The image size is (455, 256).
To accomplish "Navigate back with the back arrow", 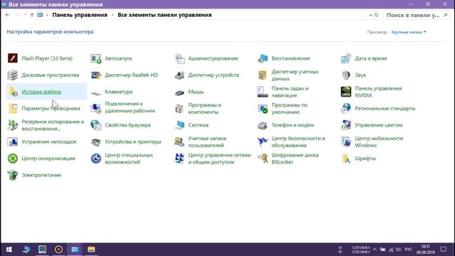I will click(8, 15).
